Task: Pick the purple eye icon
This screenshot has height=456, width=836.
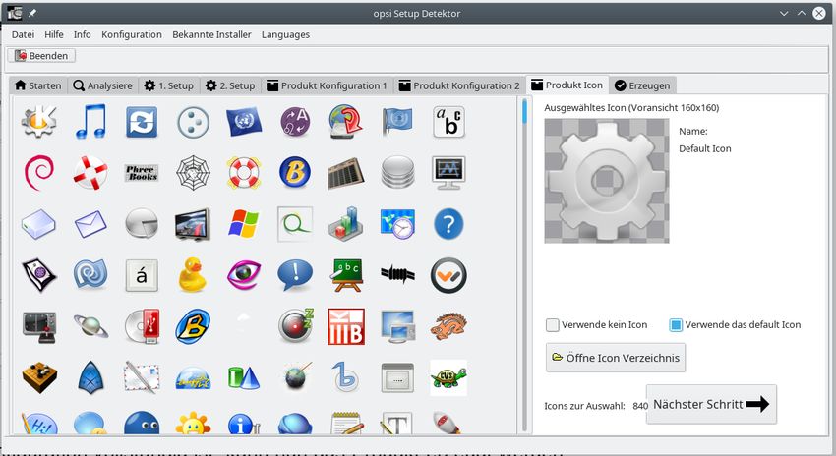Action: pos(244,275)
